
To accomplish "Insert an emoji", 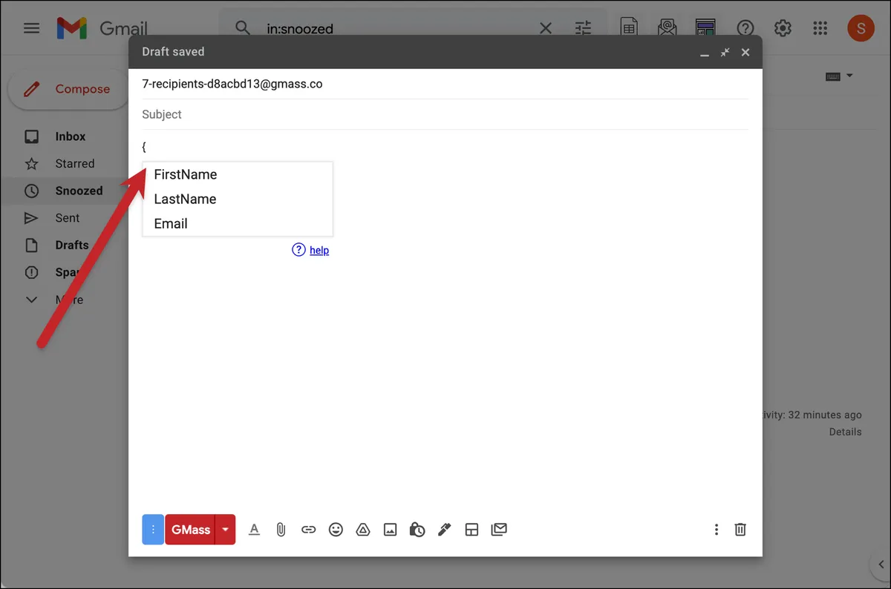I will 336,530.
